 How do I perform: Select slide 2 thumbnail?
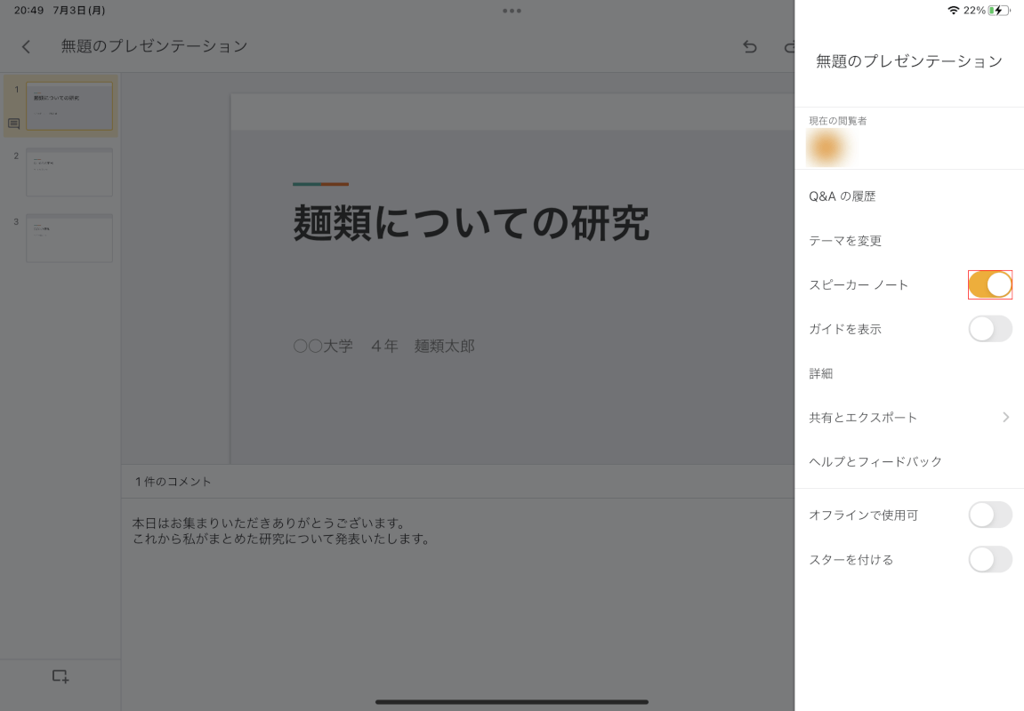point(69,172)
